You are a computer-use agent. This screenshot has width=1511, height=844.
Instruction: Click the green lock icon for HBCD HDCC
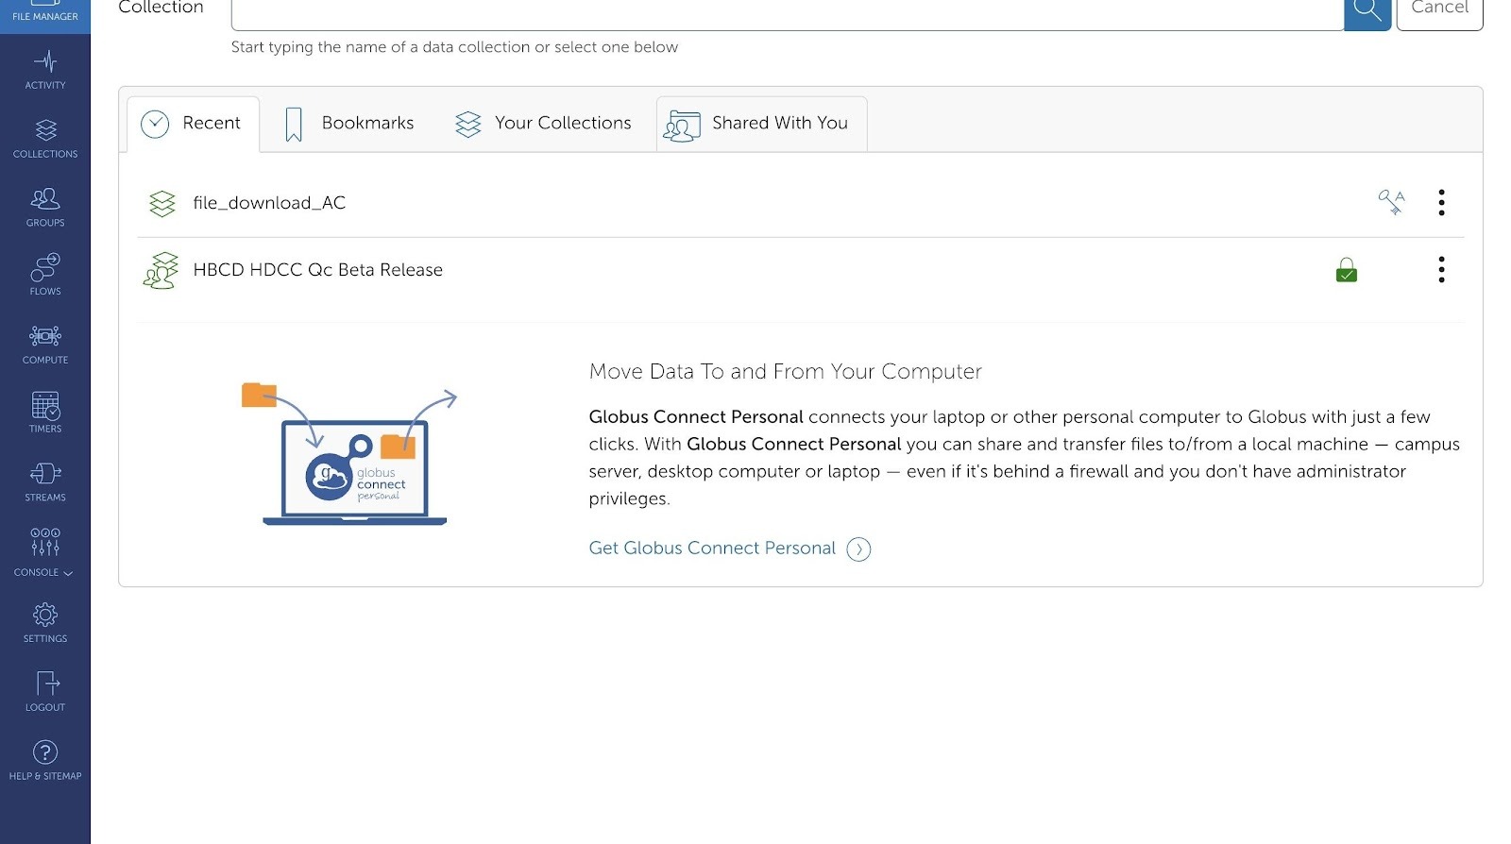pos(1347,270)
